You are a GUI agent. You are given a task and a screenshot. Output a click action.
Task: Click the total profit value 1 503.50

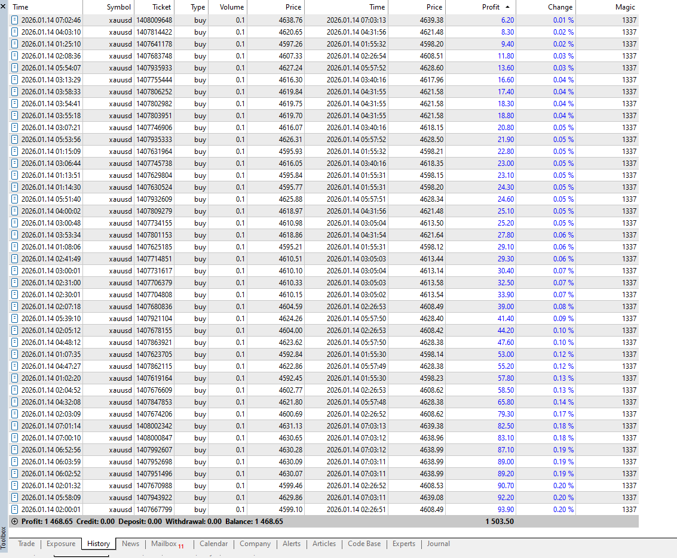(500, 522)
